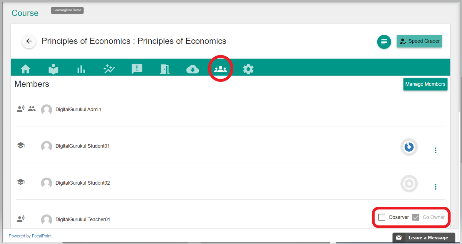
Task: Toggle the Co Owner checkbox
Action: (416, 217)
